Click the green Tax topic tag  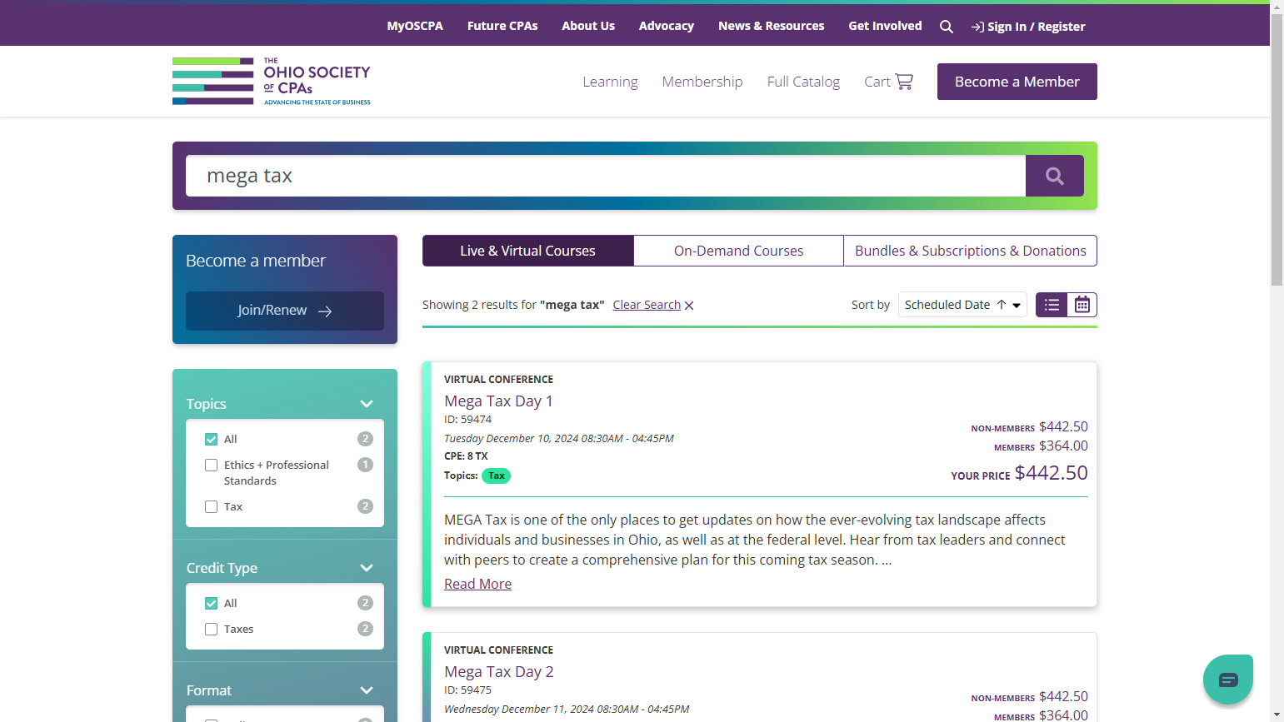pyautogui.click(x=497, y=476)
